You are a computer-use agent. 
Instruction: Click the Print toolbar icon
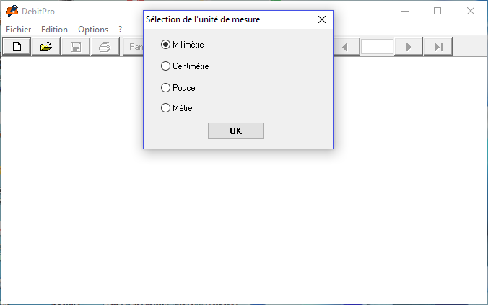(x=105, y=47)
